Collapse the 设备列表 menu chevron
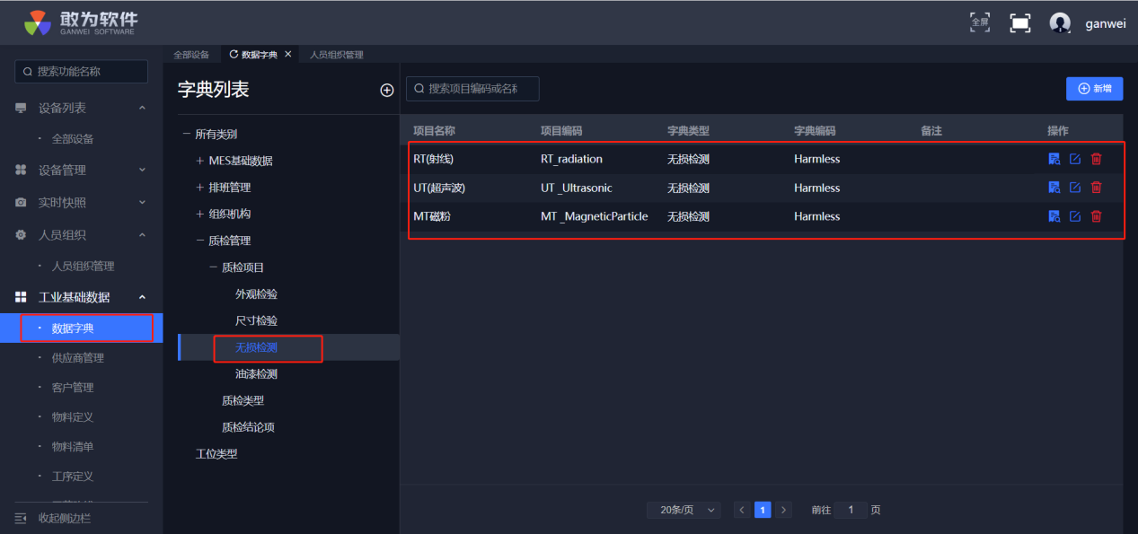1138x534 pixels. (142, 108)
